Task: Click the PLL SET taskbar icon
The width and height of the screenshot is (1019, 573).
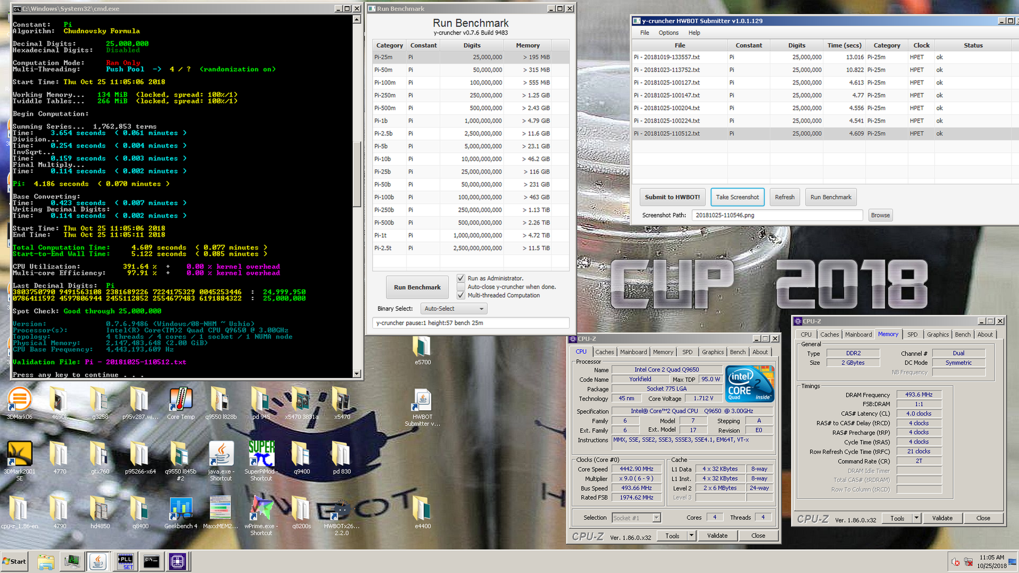Action: [x=125, y=562]
